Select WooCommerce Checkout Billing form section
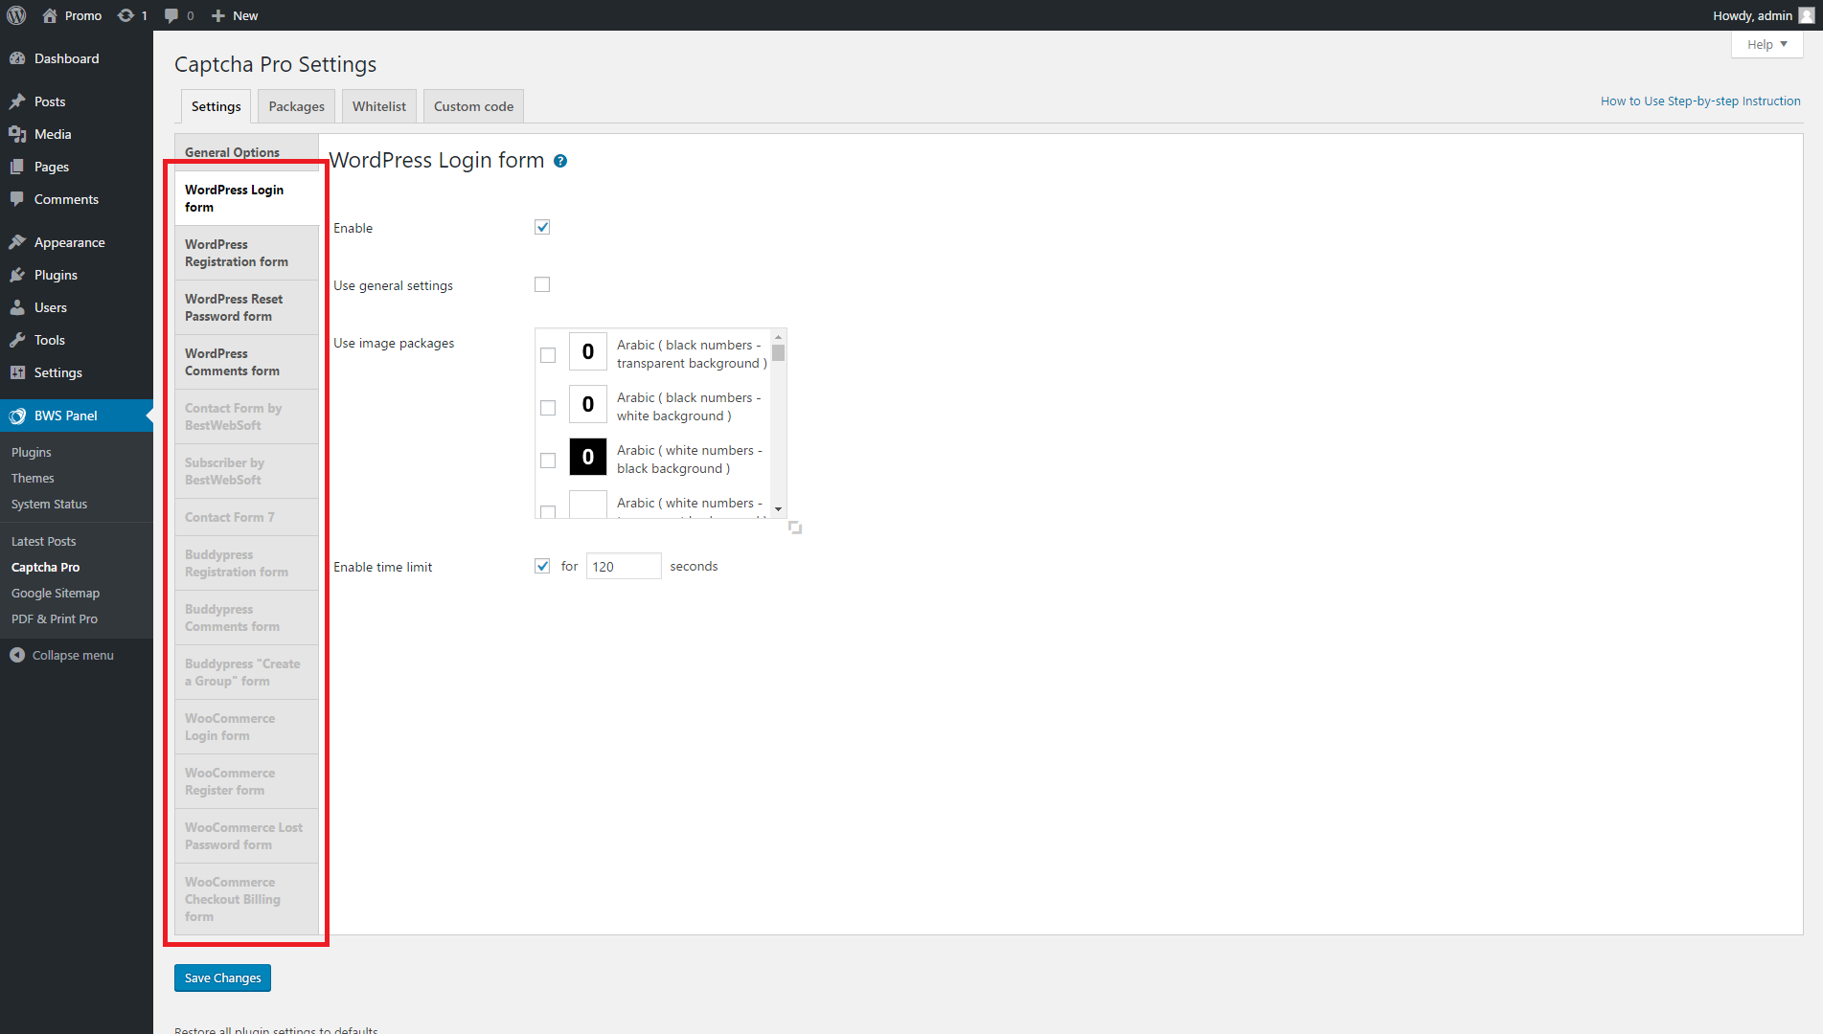1823x1034 pixels. coord(247,899)
